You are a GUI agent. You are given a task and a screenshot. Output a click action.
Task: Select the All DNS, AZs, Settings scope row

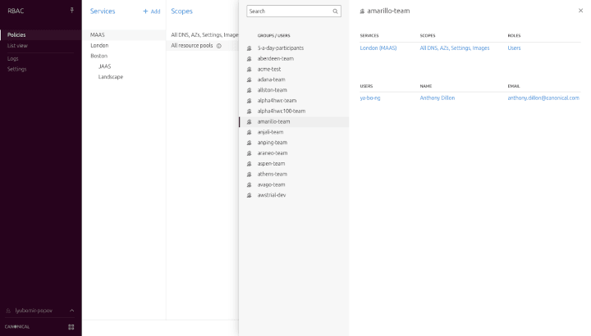click(x=203, y=34)
